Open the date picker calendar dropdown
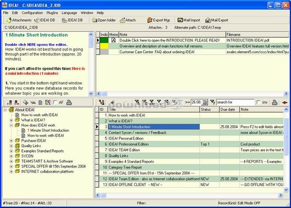The width and height of the screenshot is (291, 208). (x=205, y=102)
